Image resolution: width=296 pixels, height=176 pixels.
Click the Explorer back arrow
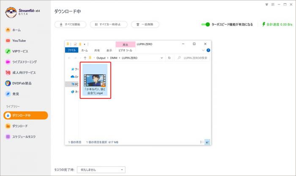pyautogui.click(x=69, y=58)
